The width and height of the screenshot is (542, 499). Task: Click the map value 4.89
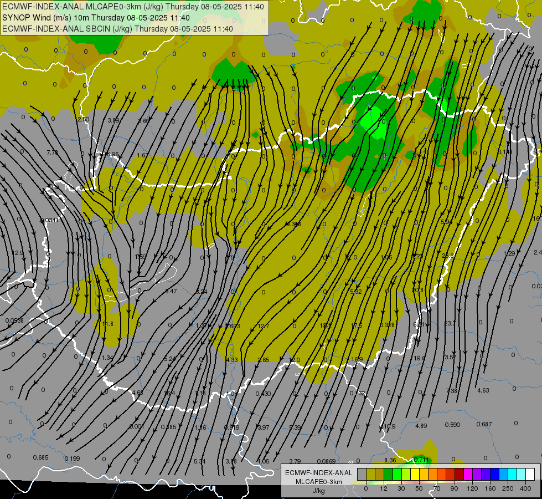(421, 426)
